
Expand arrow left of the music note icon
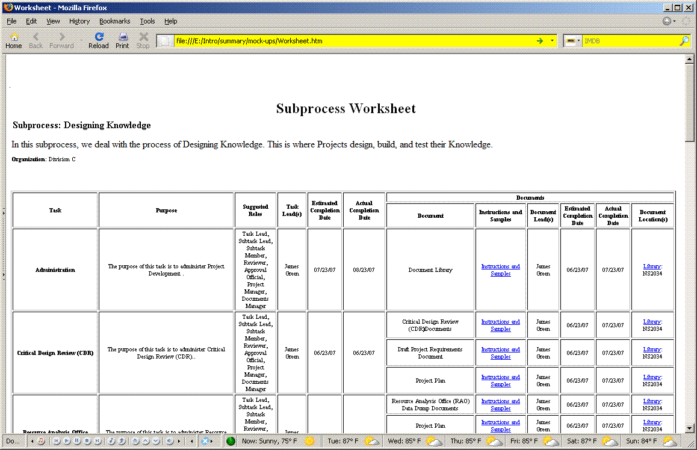32,441
